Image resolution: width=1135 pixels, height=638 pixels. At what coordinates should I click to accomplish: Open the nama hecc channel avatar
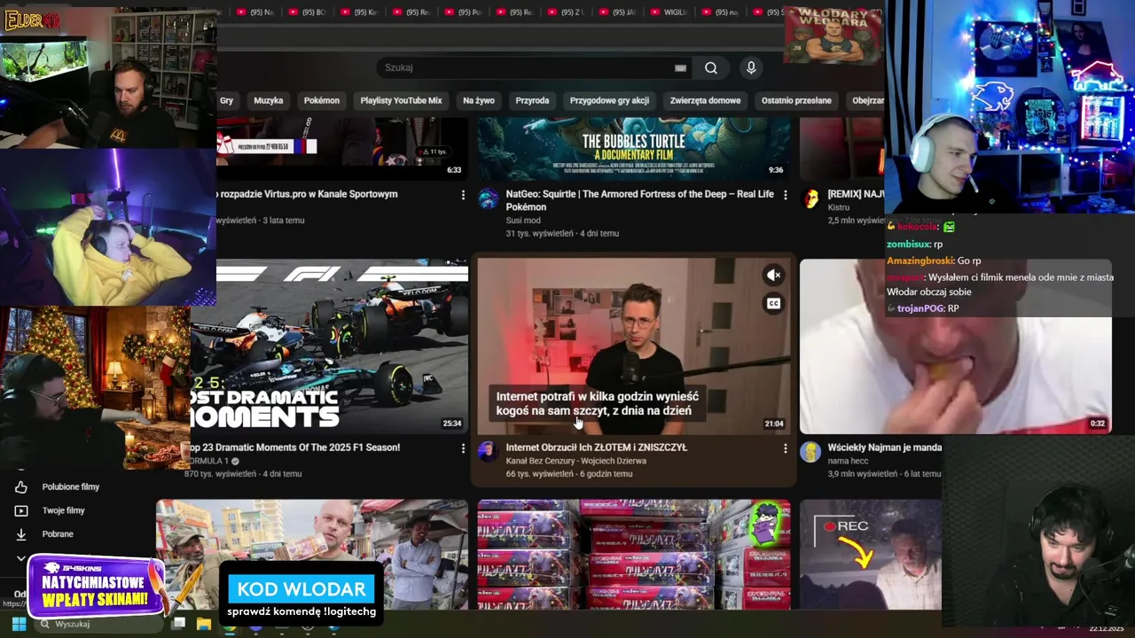click(x=810, y=452)
